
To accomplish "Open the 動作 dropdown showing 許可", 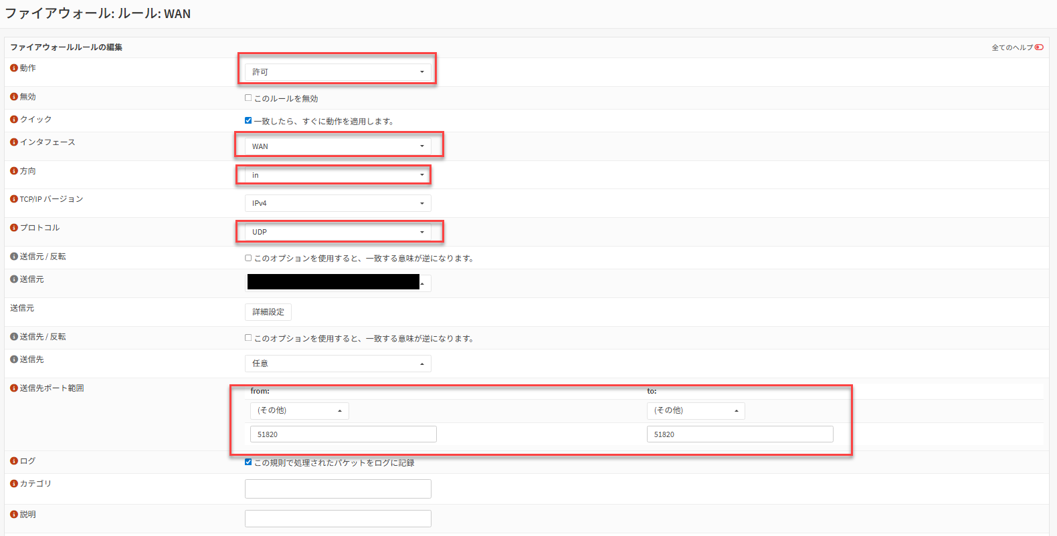I will (338, 72).
